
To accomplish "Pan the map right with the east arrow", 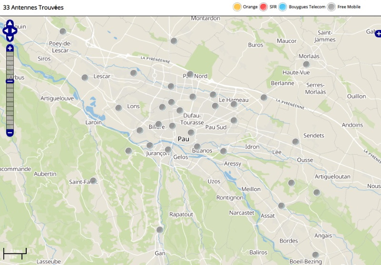I will coord(15,31).
